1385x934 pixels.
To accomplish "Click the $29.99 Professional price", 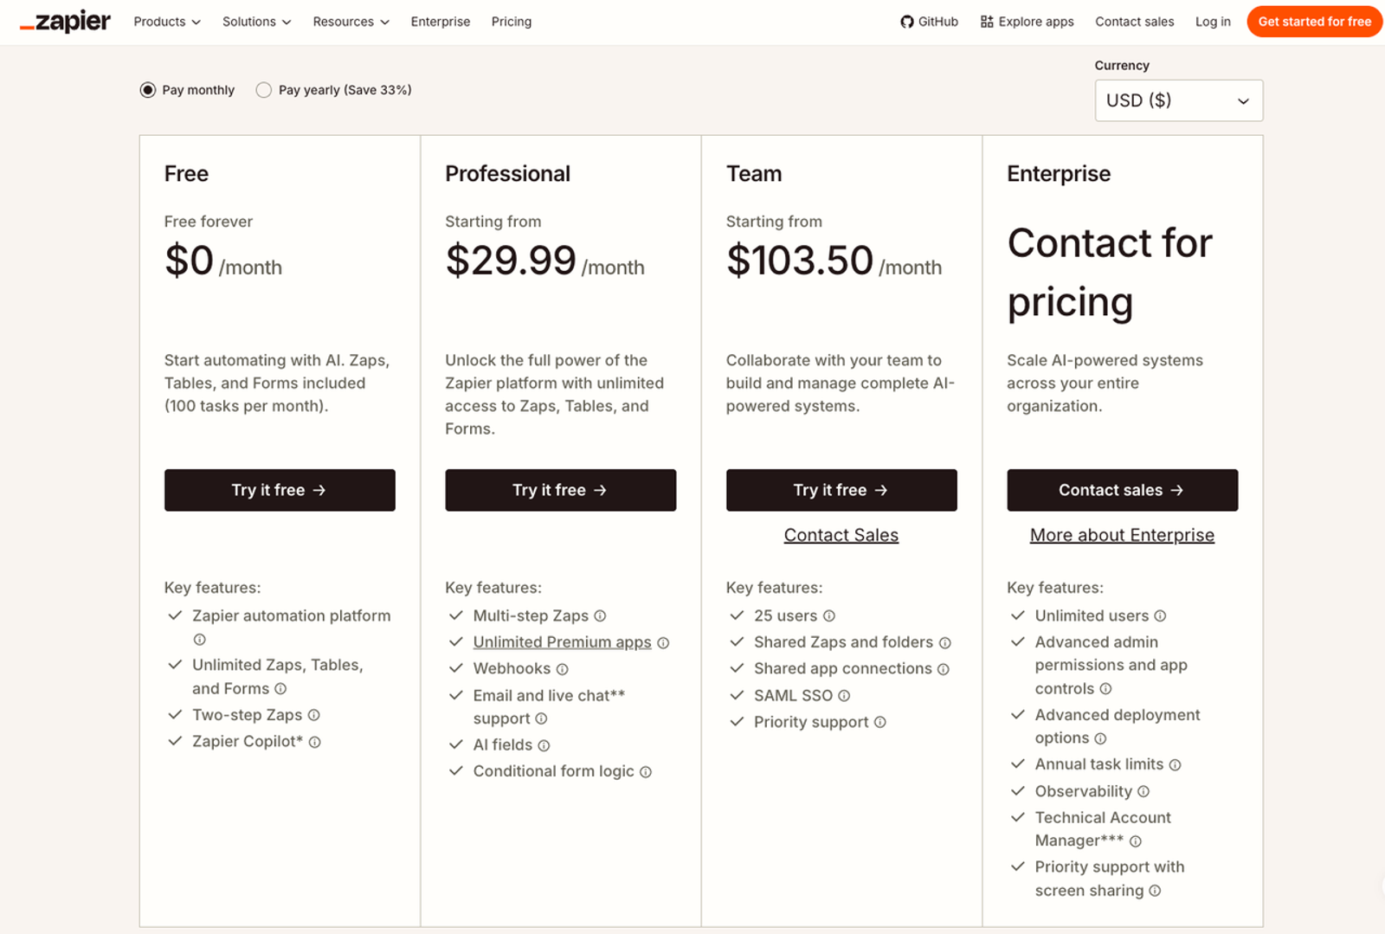I will 511,261.
